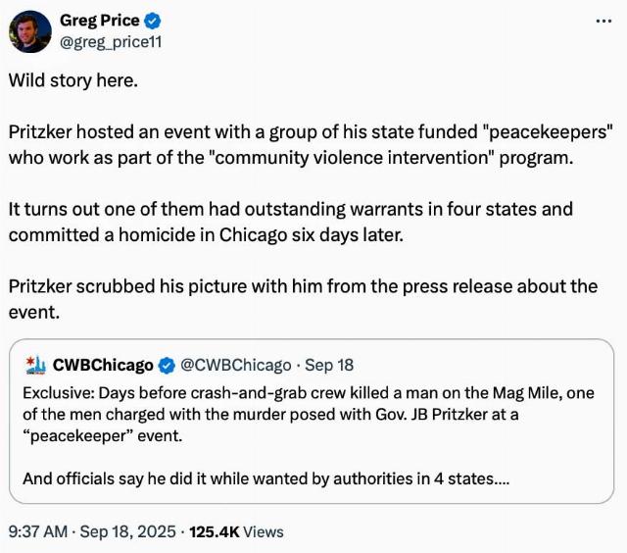The height and width of the screenshot is (553, 627).
Task: Click the Sep 18, 2025 post date
Action: (x=130, y=531)
